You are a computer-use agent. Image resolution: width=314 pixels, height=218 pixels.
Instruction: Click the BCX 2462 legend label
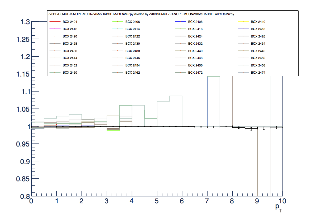(133, 73)
